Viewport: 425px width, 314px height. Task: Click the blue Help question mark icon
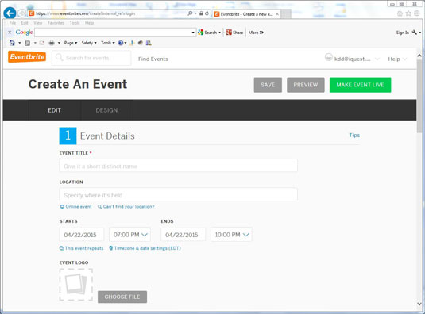pyautogui.click(x=121, y=43)
